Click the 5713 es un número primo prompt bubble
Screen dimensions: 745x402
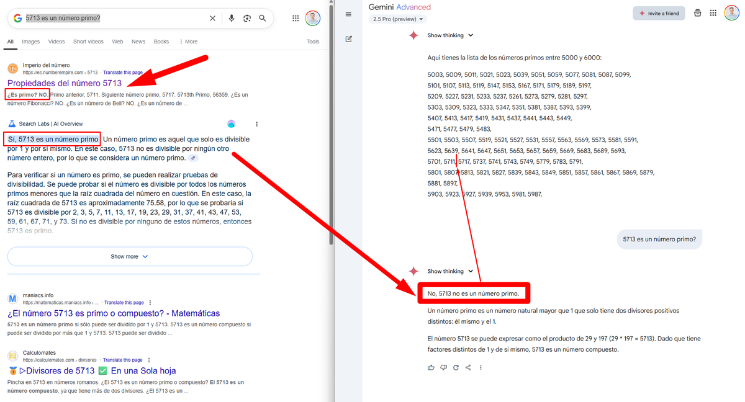tap(659, 239)
